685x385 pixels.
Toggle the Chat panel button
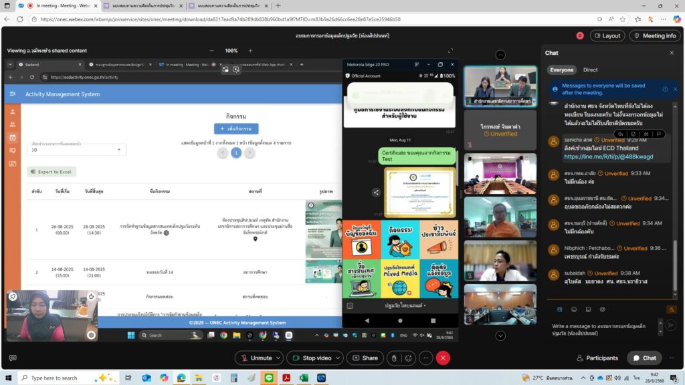pyautogui.click(x=645, y=358)
